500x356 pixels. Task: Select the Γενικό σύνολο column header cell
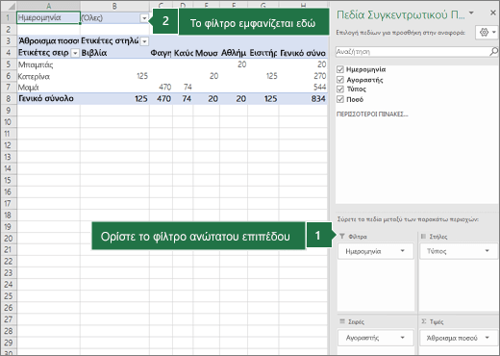(303, 53)
